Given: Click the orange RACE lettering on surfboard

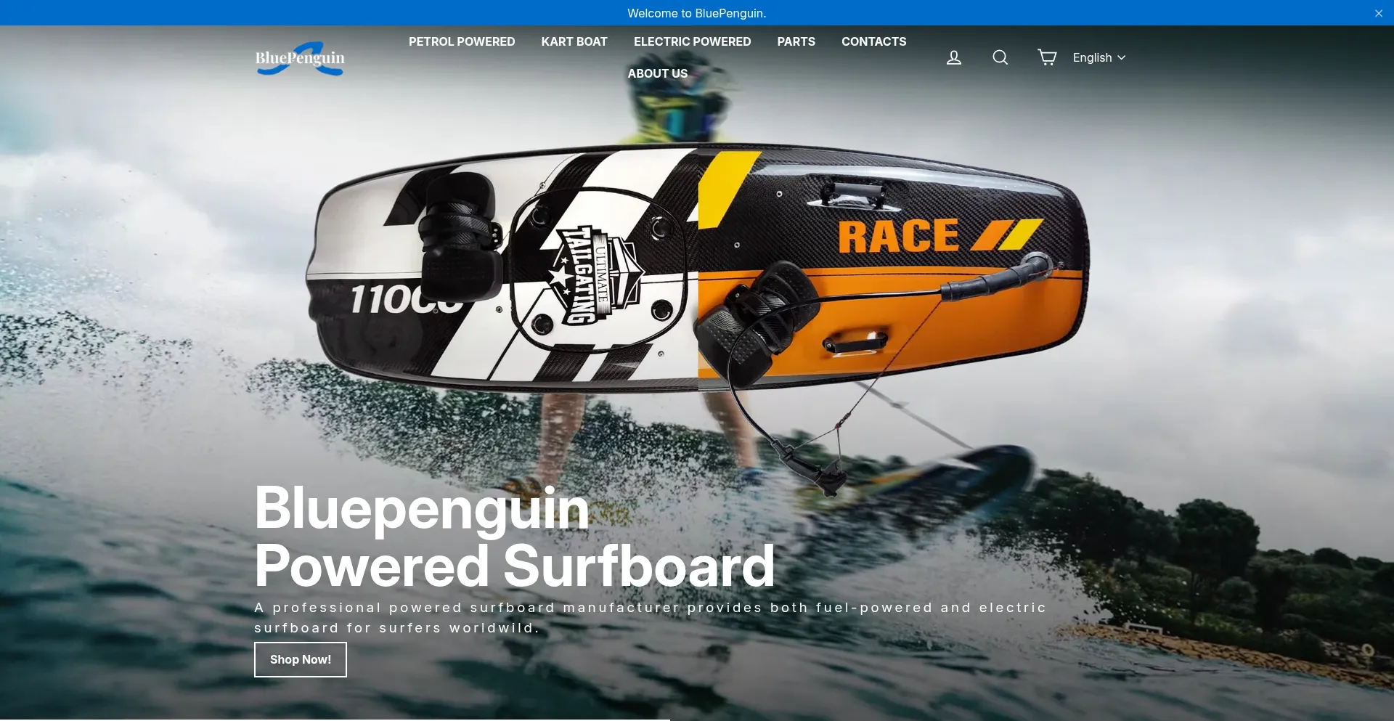Looking at the screenshot, I should pos(899,237).
